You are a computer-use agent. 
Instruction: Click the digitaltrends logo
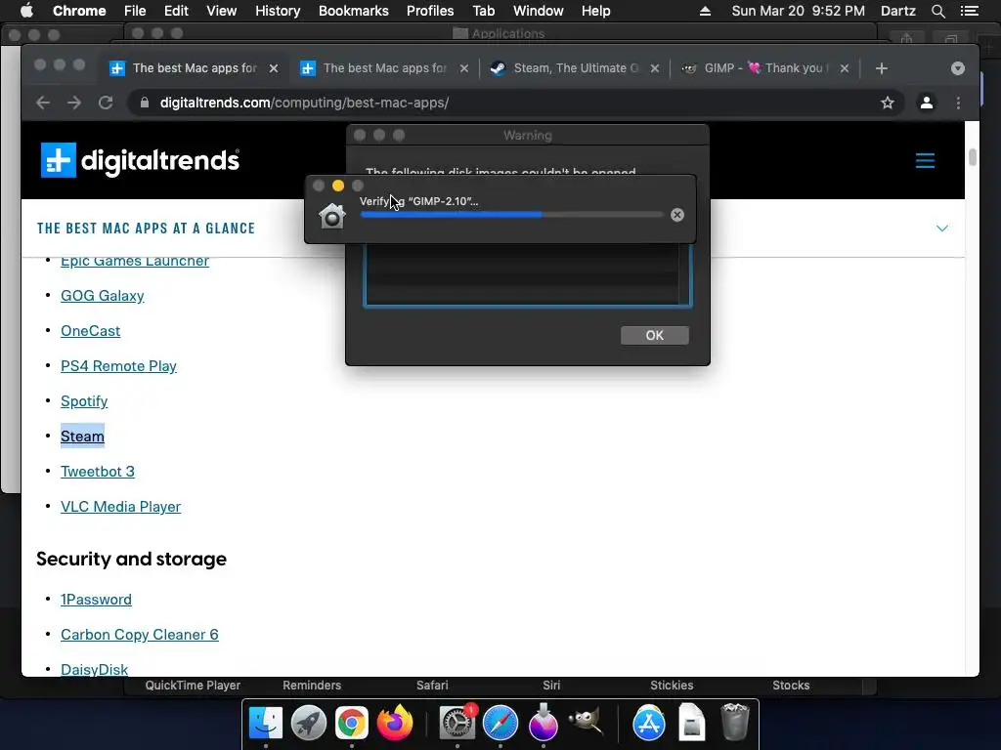coord(141,160)
